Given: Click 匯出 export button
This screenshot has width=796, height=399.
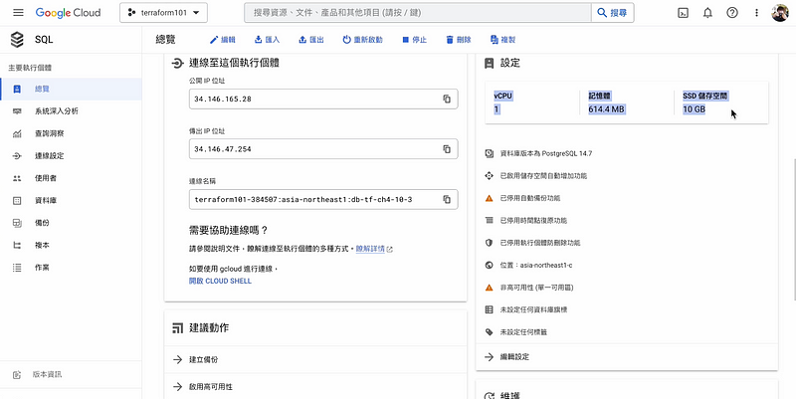Looking at the screenshot, I should [310, 40].
